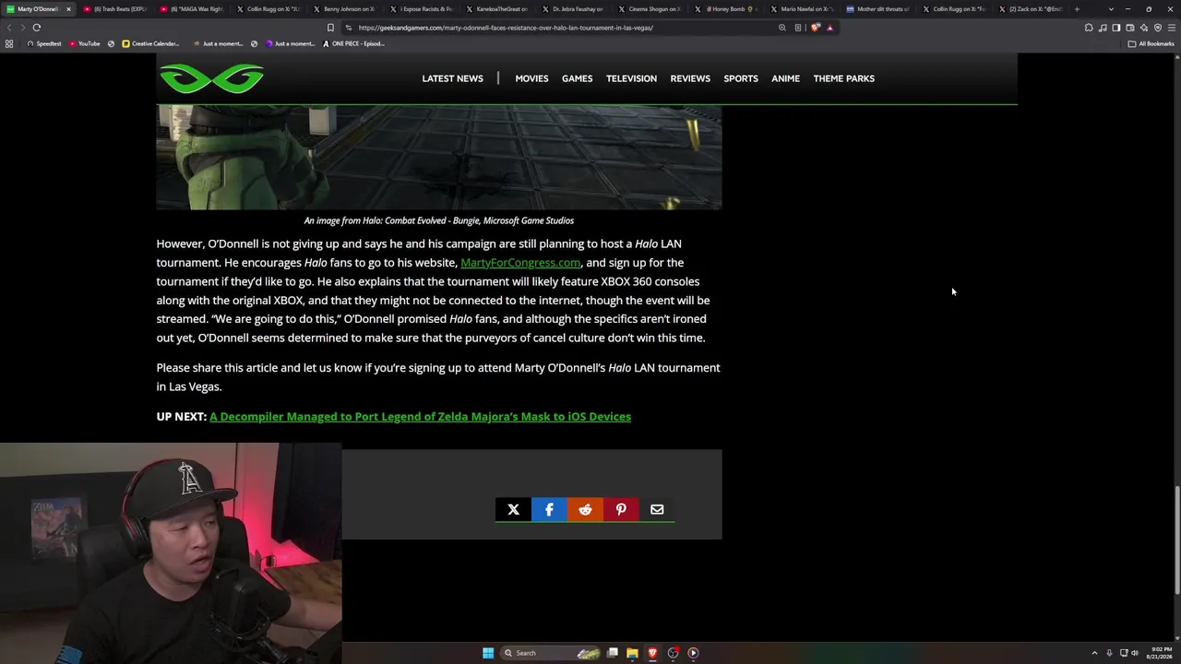The width and height of the screenshot is (1181, 664).
Task: Open the LATEST NEWS menu
Action: pyautogui.click(x=452, y=78)
